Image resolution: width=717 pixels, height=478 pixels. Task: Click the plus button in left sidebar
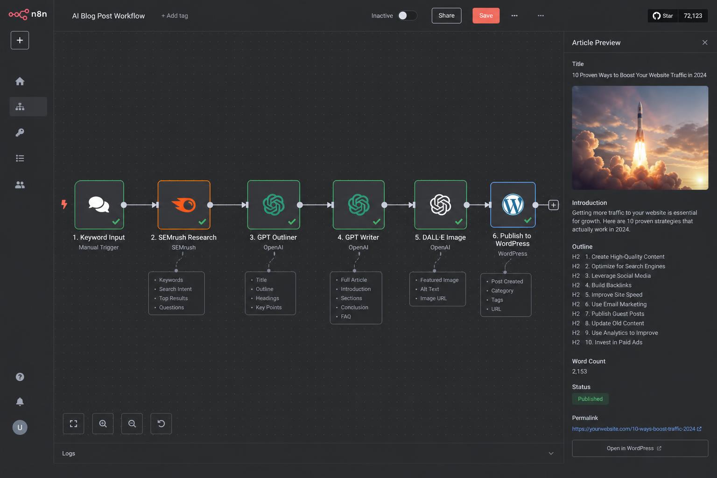[x=20, y=40]
